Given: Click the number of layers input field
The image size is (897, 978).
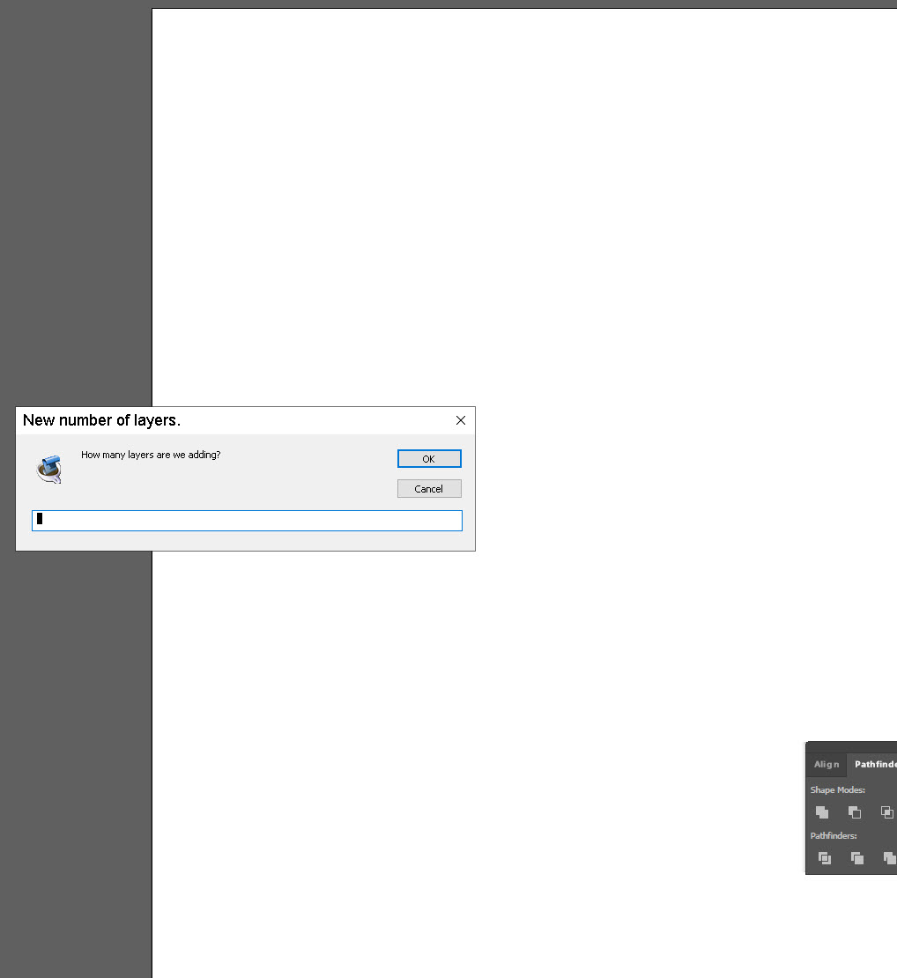Looking at the screenshot, I should [247, 520].
